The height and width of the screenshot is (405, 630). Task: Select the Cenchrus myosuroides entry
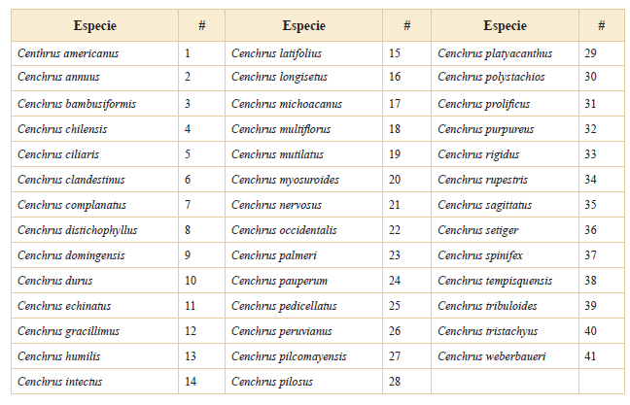click(x=303, y=180)
